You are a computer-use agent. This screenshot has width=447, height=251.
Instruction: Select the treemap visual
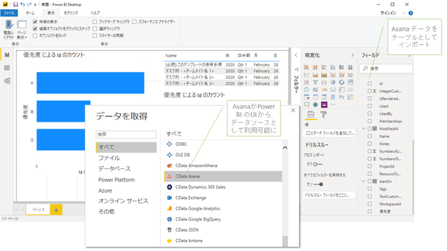point(350,82)
